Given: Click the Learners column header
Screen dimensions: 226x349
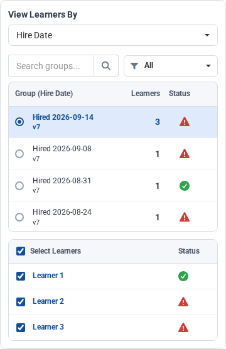Looking at the screenshot, I should tap(146, 94).
